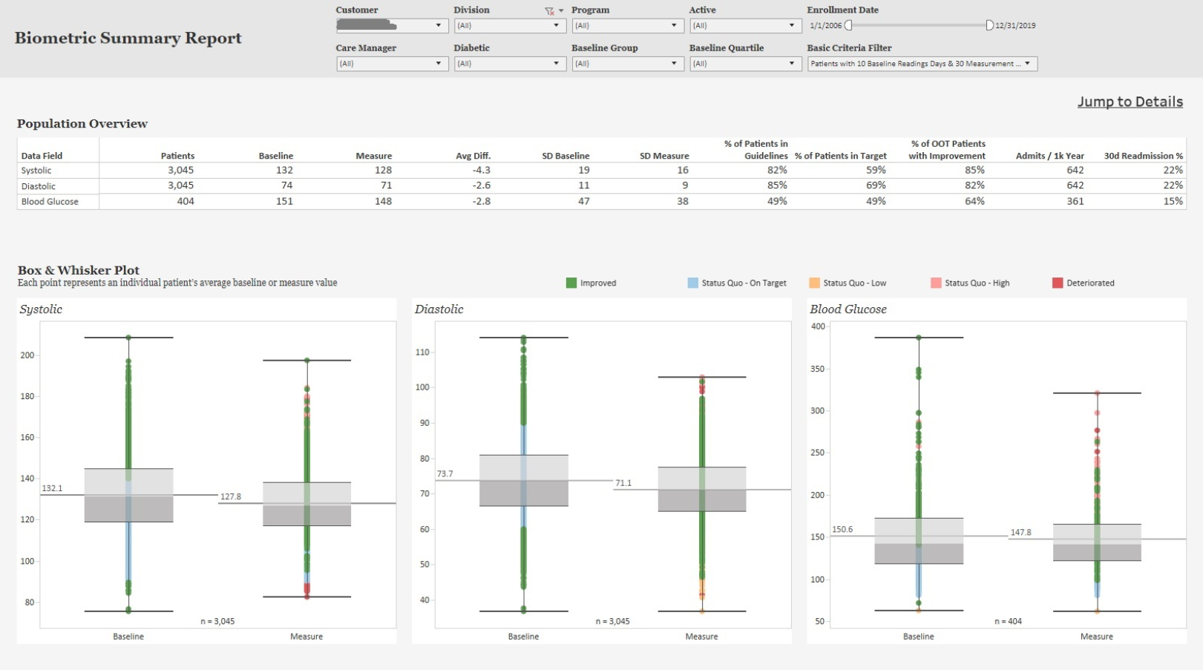Select the Status Quo - On Target legend icon
Screen dimensions: 1203x670
point(692,283)
